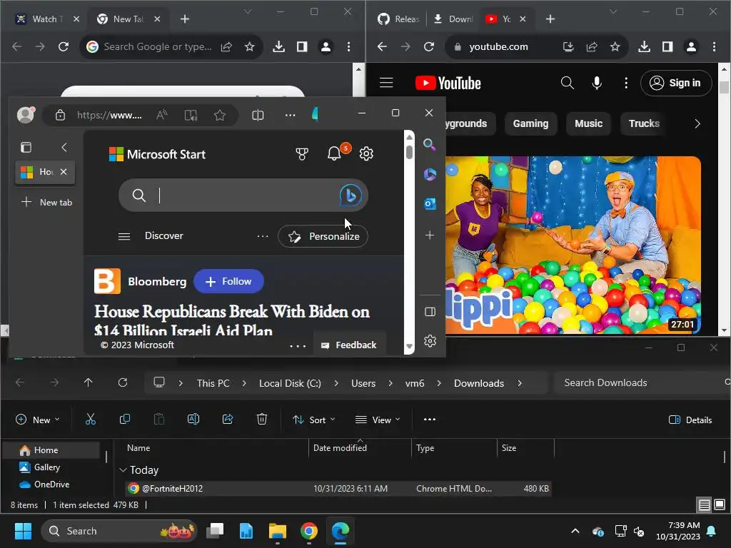The height and width of the screenshot is (548, 731).
Task: Click the Bing chat icon in the Microsoft Start search box
Action: tap(351, 195)
